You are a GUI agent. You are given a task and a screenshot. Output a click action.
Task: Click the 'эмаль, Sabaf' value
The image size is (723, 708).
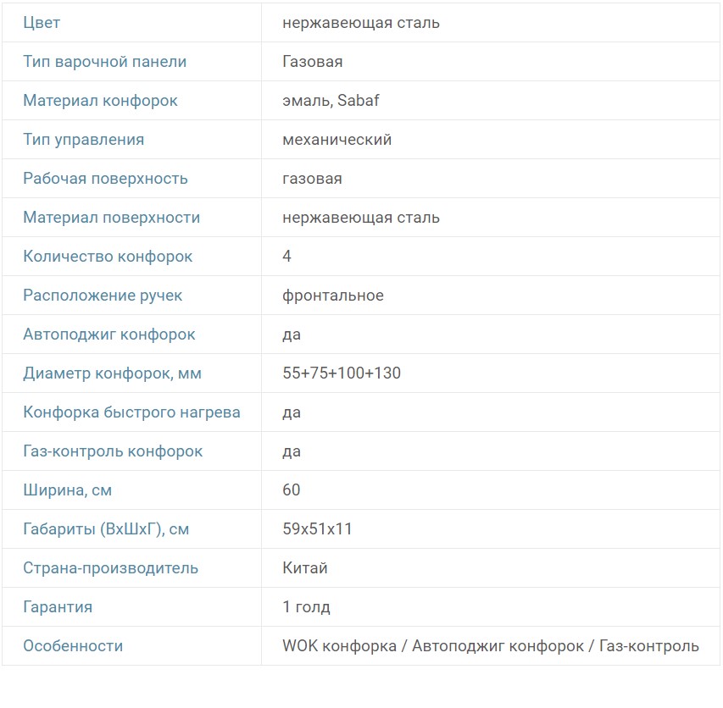pyautogui.click(x=331, y=101)
